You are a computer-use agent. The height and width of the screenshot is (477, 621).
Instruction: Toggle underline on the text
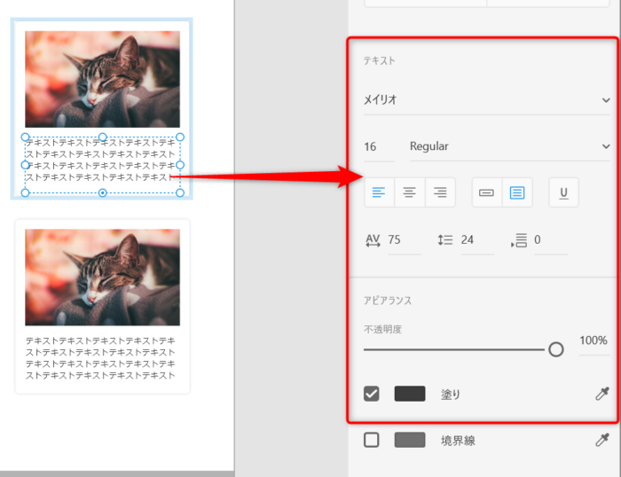click(x=563, y=192)
